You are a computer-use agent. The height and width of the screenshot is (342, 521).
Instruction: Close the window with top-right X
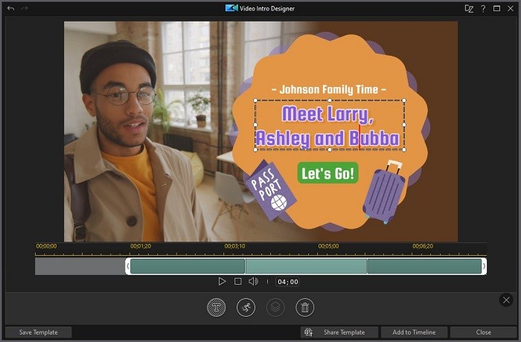pyautogui.click(x=511, y=8)
